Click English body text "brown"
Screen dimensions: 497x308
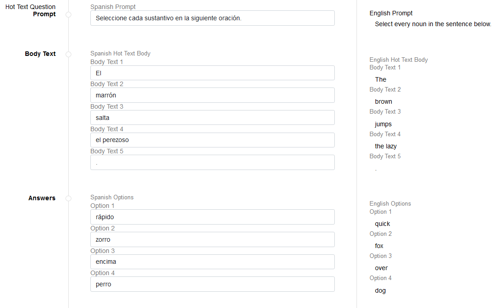coord(384,101)
